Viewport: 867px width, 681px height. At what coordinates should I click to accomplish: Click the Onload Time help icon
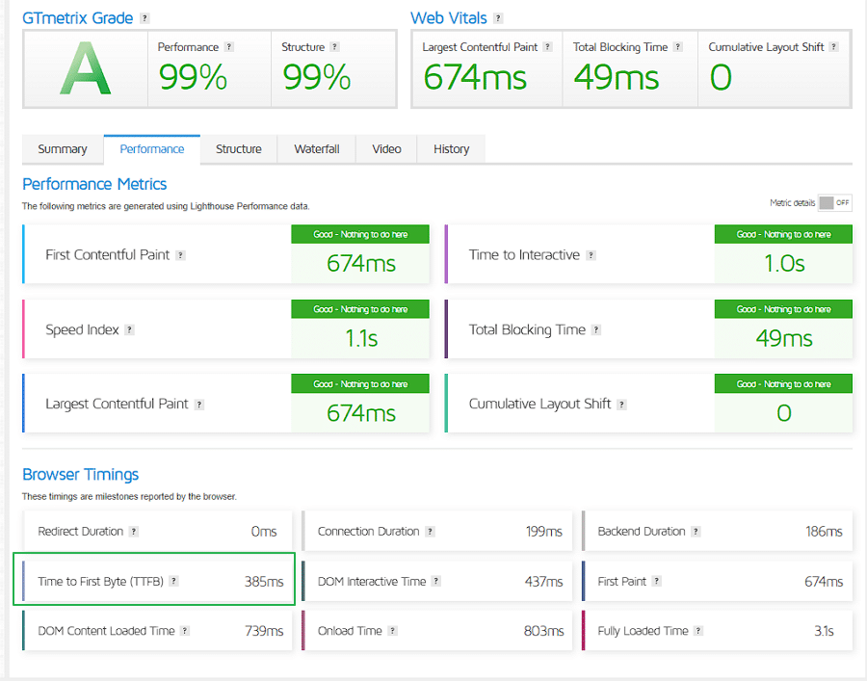(393, 632)
